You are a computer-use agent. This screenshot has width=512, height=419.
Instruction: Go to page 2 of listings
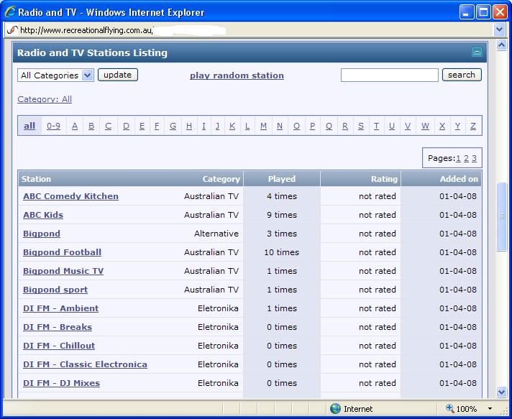(466, 158)
